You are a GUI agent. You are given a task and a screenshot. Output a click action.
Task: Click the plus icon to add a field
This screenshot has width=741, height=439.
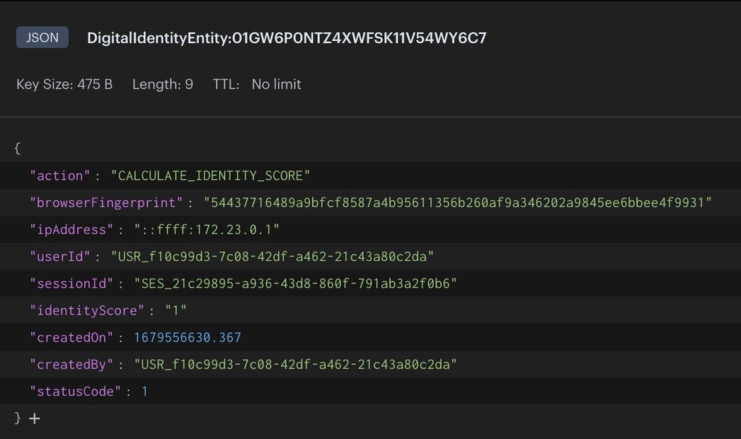[x=35, y=418]
